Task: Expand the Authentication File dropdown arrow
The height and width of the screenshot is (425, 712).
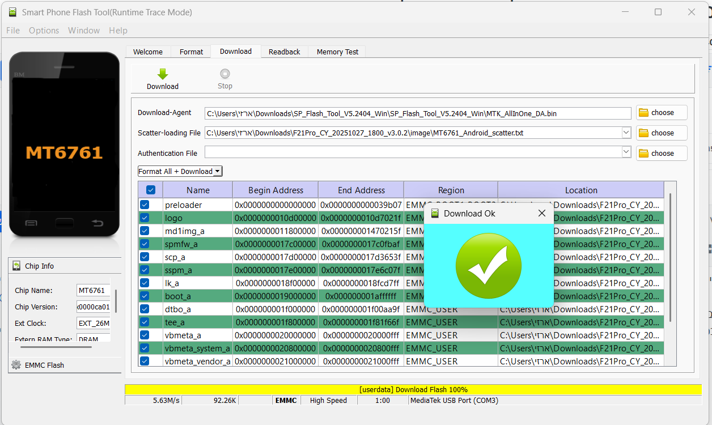Action: (x=626, y=152)
